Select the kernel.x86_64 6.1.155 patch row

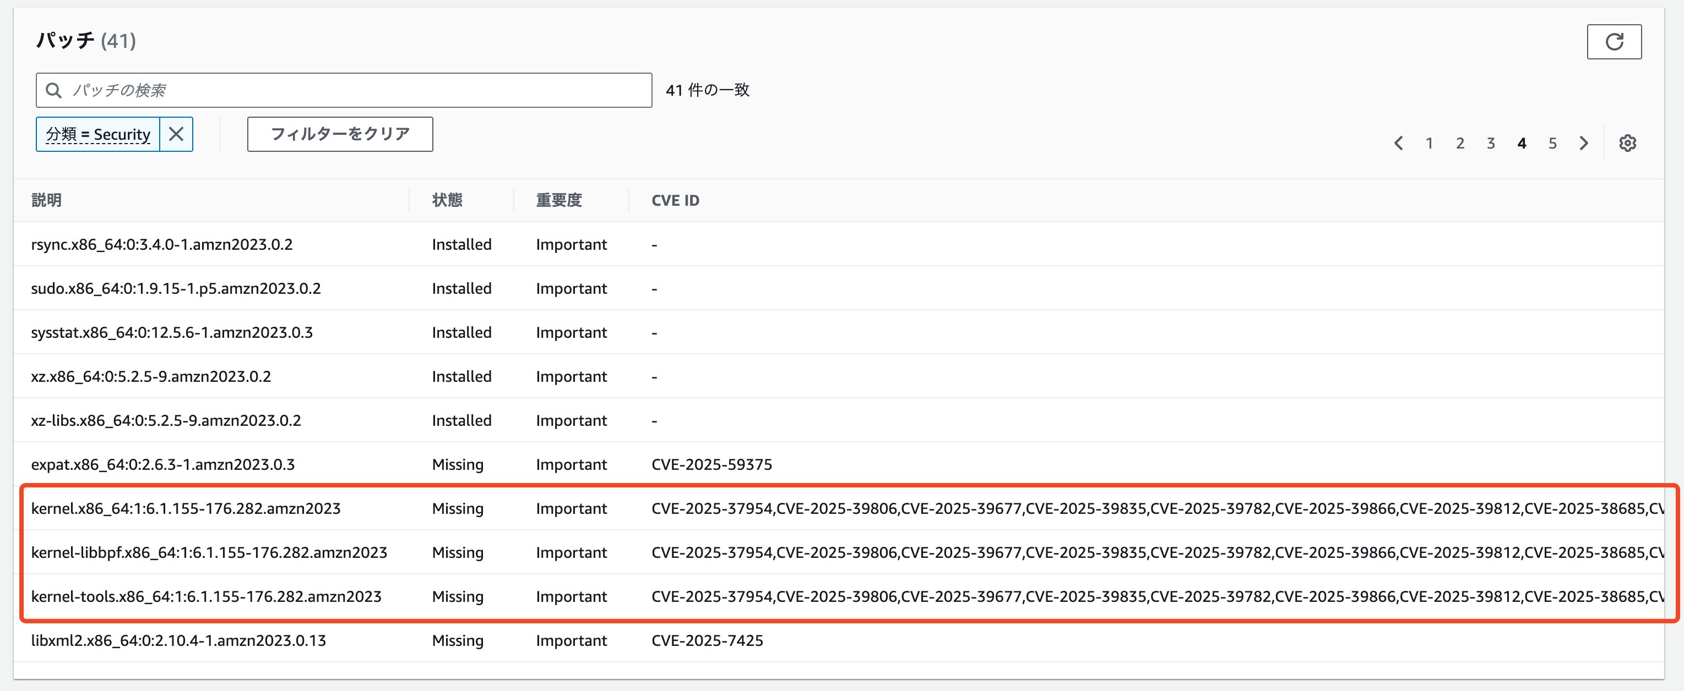186,508
